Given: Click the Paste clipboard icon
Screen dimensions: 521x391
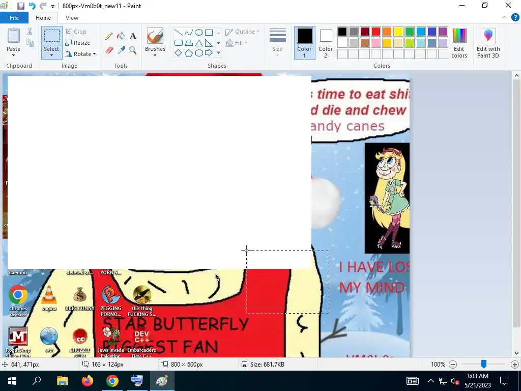Looking at the screenshot, I should [x=14, y=36].
